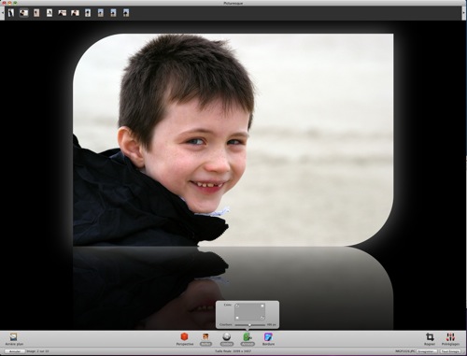Click the Enregistrer save button
Viewport: 467px width, 356px height.
426,351
